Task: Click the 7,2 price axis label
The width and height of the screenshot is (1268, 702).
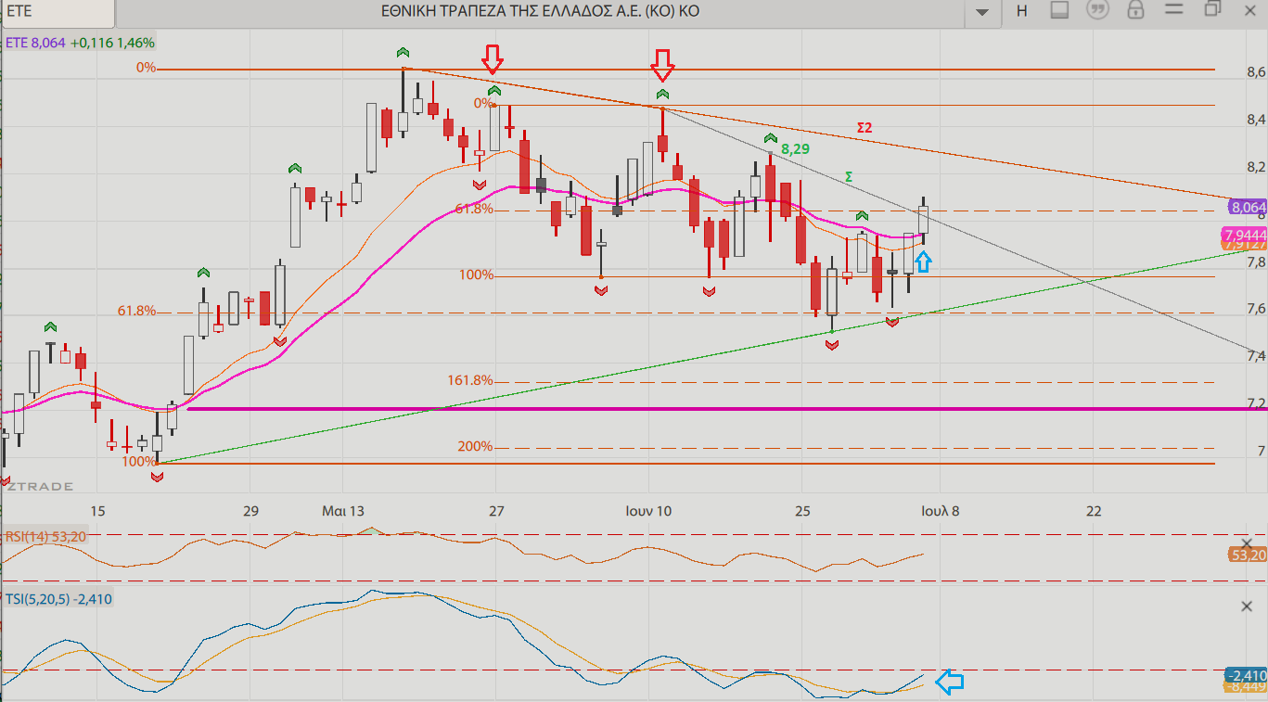Action: tap(1255, 403)
